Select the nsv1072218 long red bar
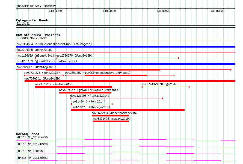Image resolution: width=243 pixels, height=164 pixels. [128, 110]
